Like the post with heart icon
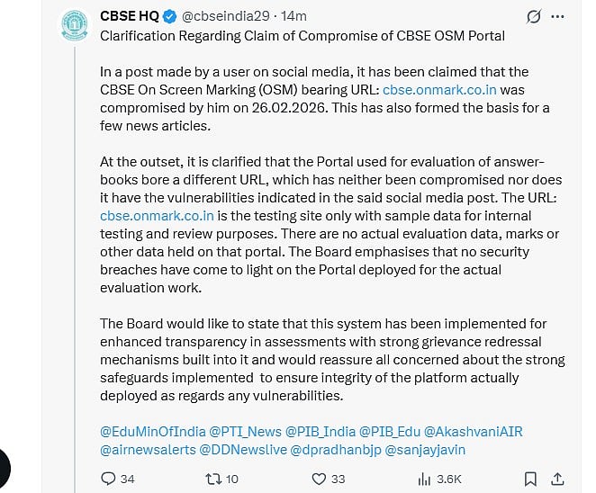The image size is (596, 493). click(x=319, y=479)
